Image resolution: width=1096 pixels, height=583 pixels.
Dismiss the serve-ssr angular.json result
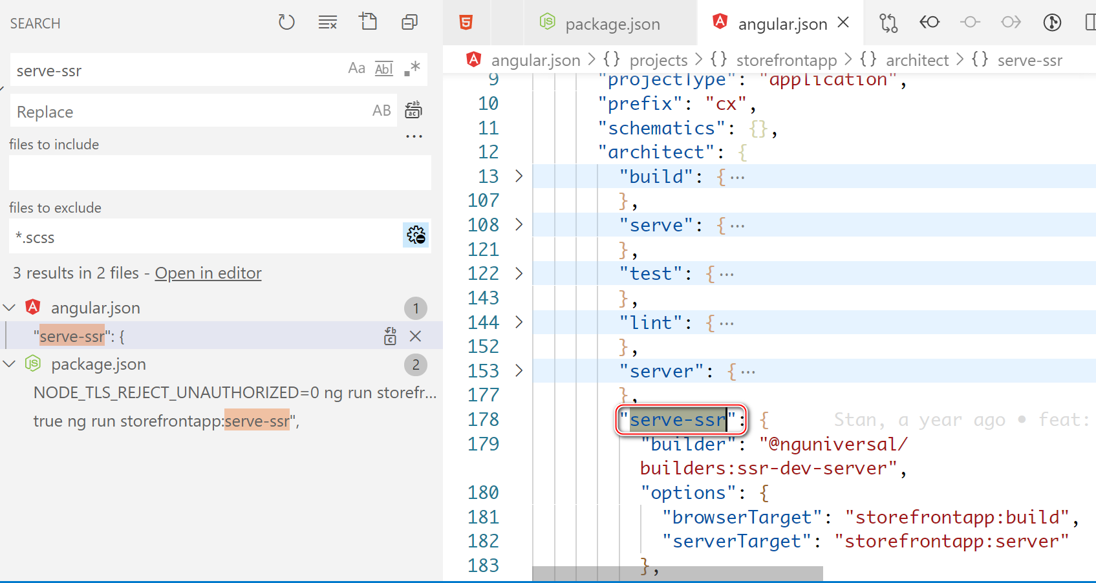(x=416, y=336)
